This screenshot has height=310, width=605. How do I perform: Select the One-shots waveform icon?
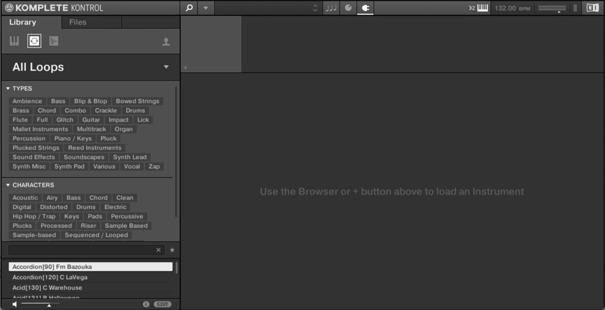click(54, 41)
